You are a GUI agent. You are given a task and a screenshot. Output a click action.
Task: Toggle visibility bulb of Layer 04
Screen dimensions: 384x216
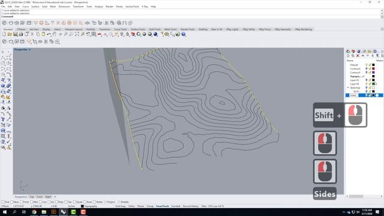pyautogui.click(x=367, y=84)
